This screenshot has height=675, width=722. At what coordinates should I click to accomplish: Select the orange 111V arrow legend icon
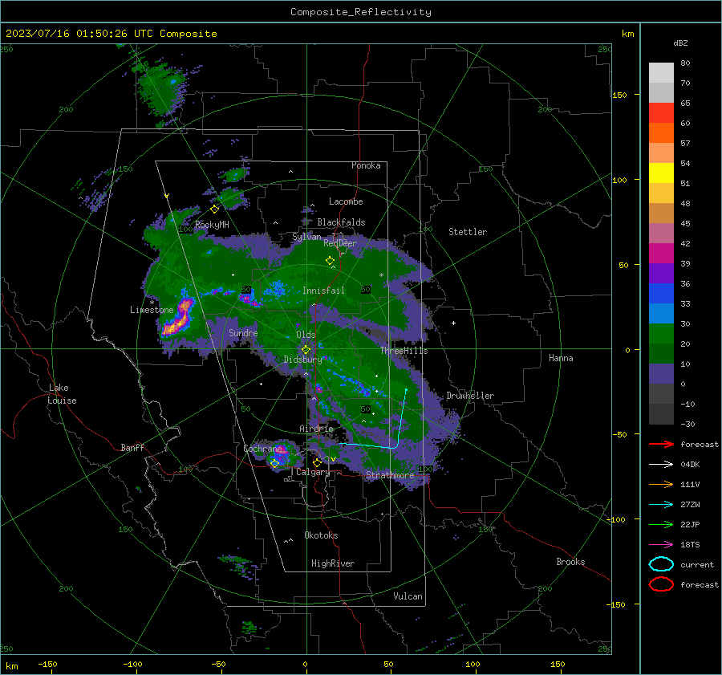[661, 484]
